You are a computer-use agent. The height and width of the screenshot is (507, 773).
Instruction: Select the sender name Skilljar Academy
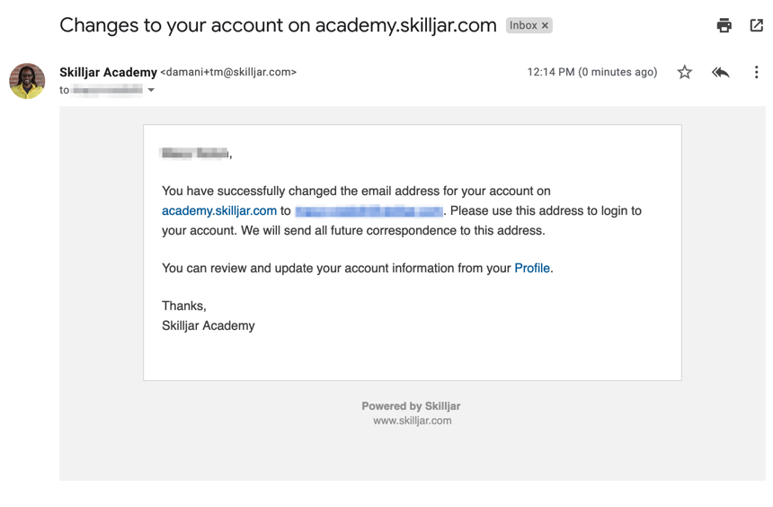click(108, 72)
